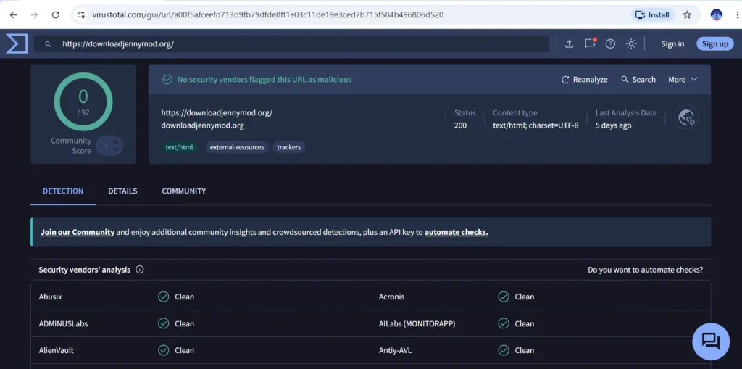This screenshot has width=742, height=369.
Task: Click the globe link icon beside analysis date
Action: click(x=685, y=117)
